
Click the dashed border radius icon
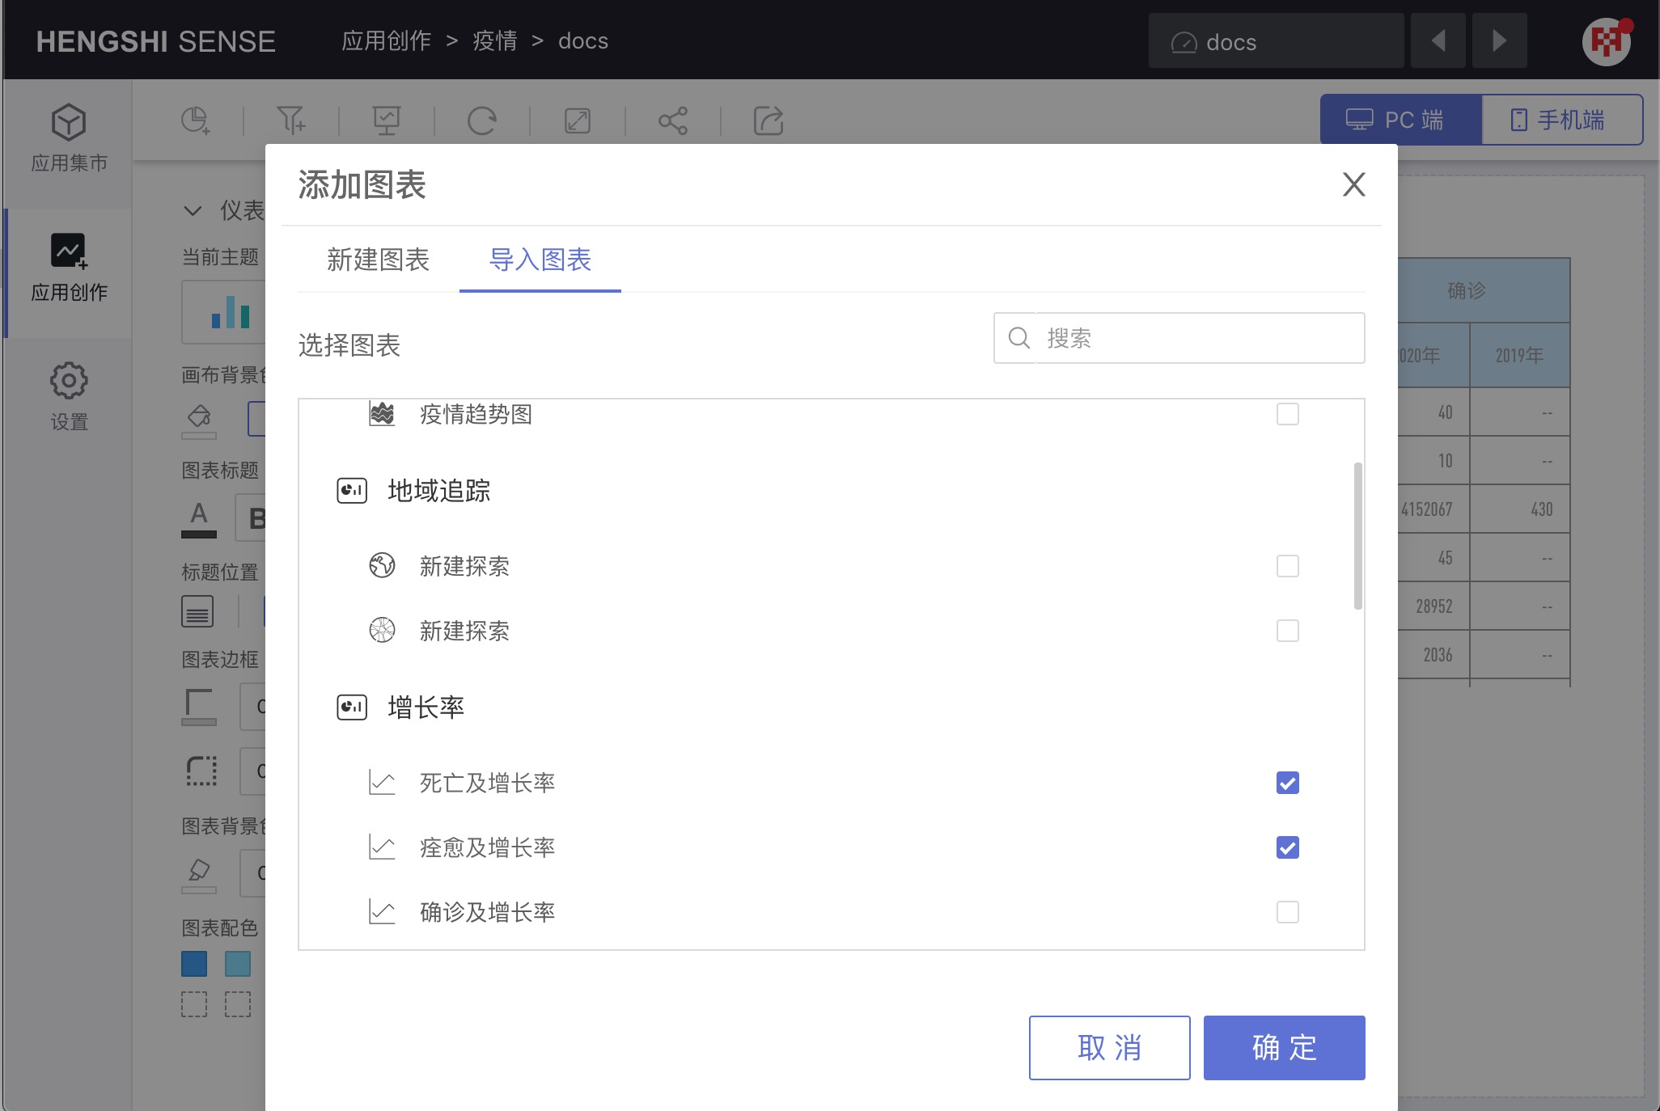(201, 771)
